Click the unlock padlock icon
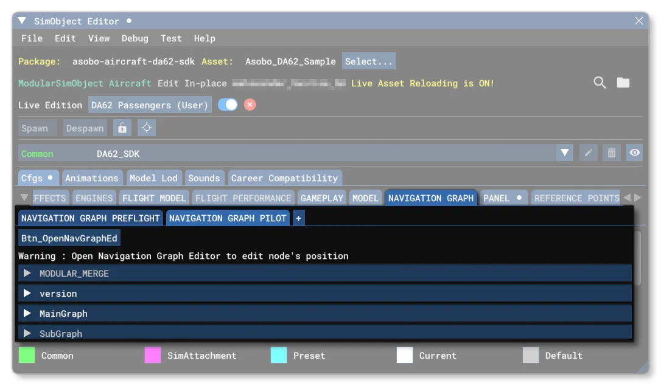This screenshot has height=386, width=661. (x=122, y=128)
